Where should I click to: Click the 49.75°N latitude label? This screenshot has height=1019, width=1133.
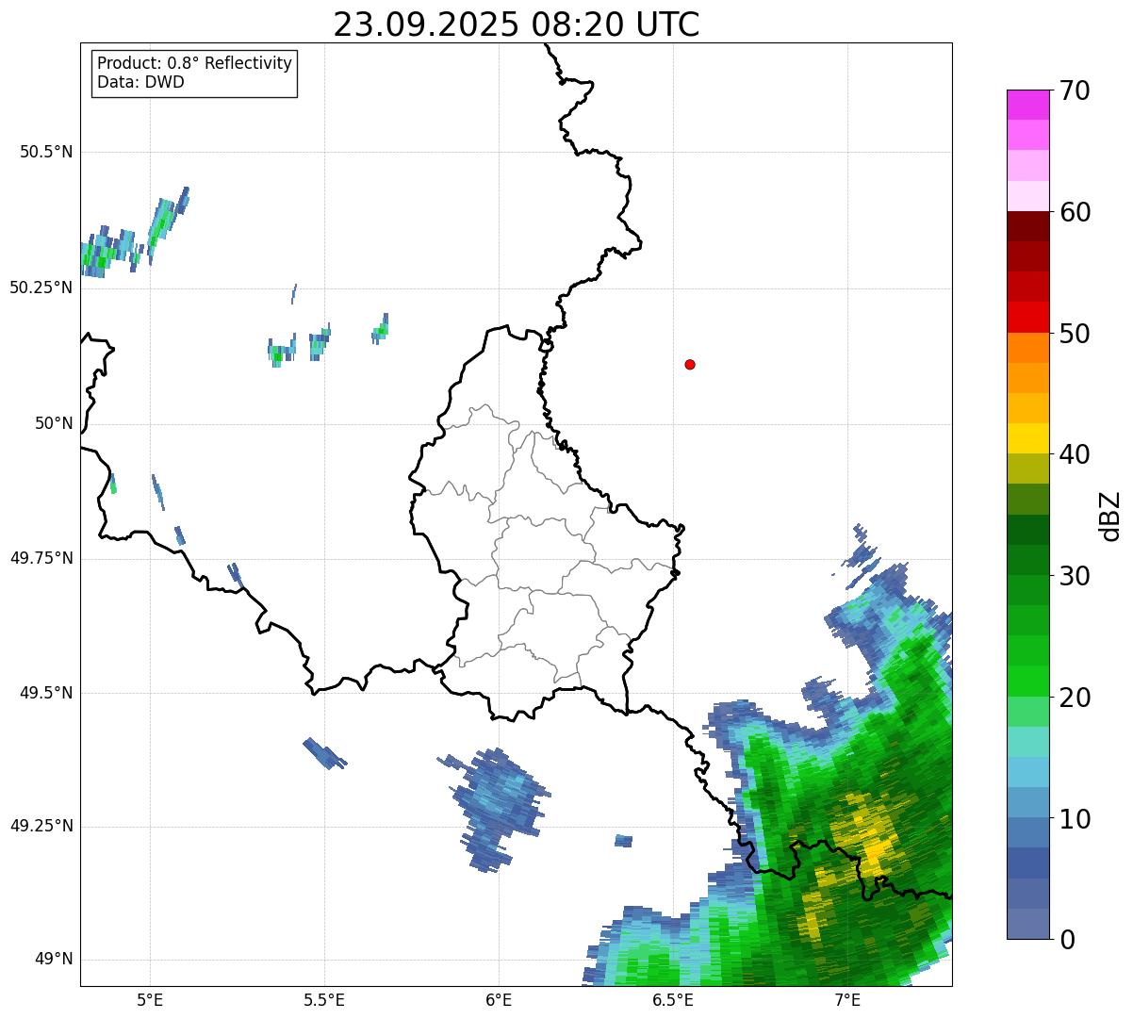(41, 558)
